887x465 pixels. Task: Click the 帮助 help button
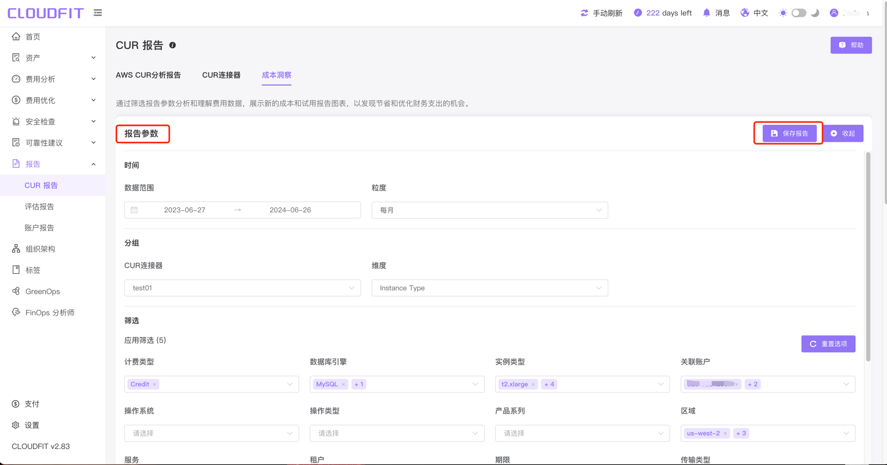coord(851,45)
